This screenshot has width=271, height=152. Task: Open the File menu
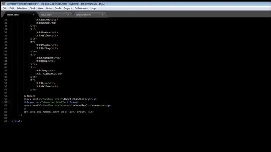(x=5, y=8)
